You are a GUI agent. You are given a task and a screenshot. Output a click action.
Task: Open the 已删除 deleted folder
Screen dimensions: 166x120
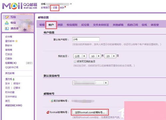[x=9, y=59]
